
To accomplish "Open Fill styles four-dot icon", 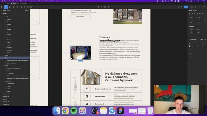I will 202,43.
